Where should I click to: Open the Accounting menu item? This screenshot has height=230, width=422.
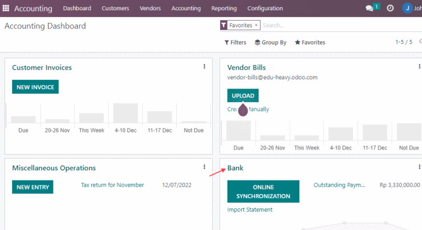point(186,9)
